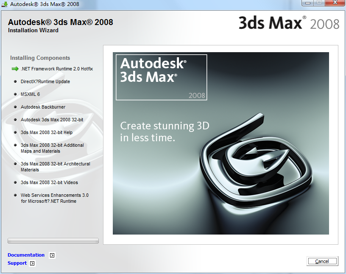Select "3ds Max 2008 32-bit Help" entry
The image size is (346, 274).
47,132
